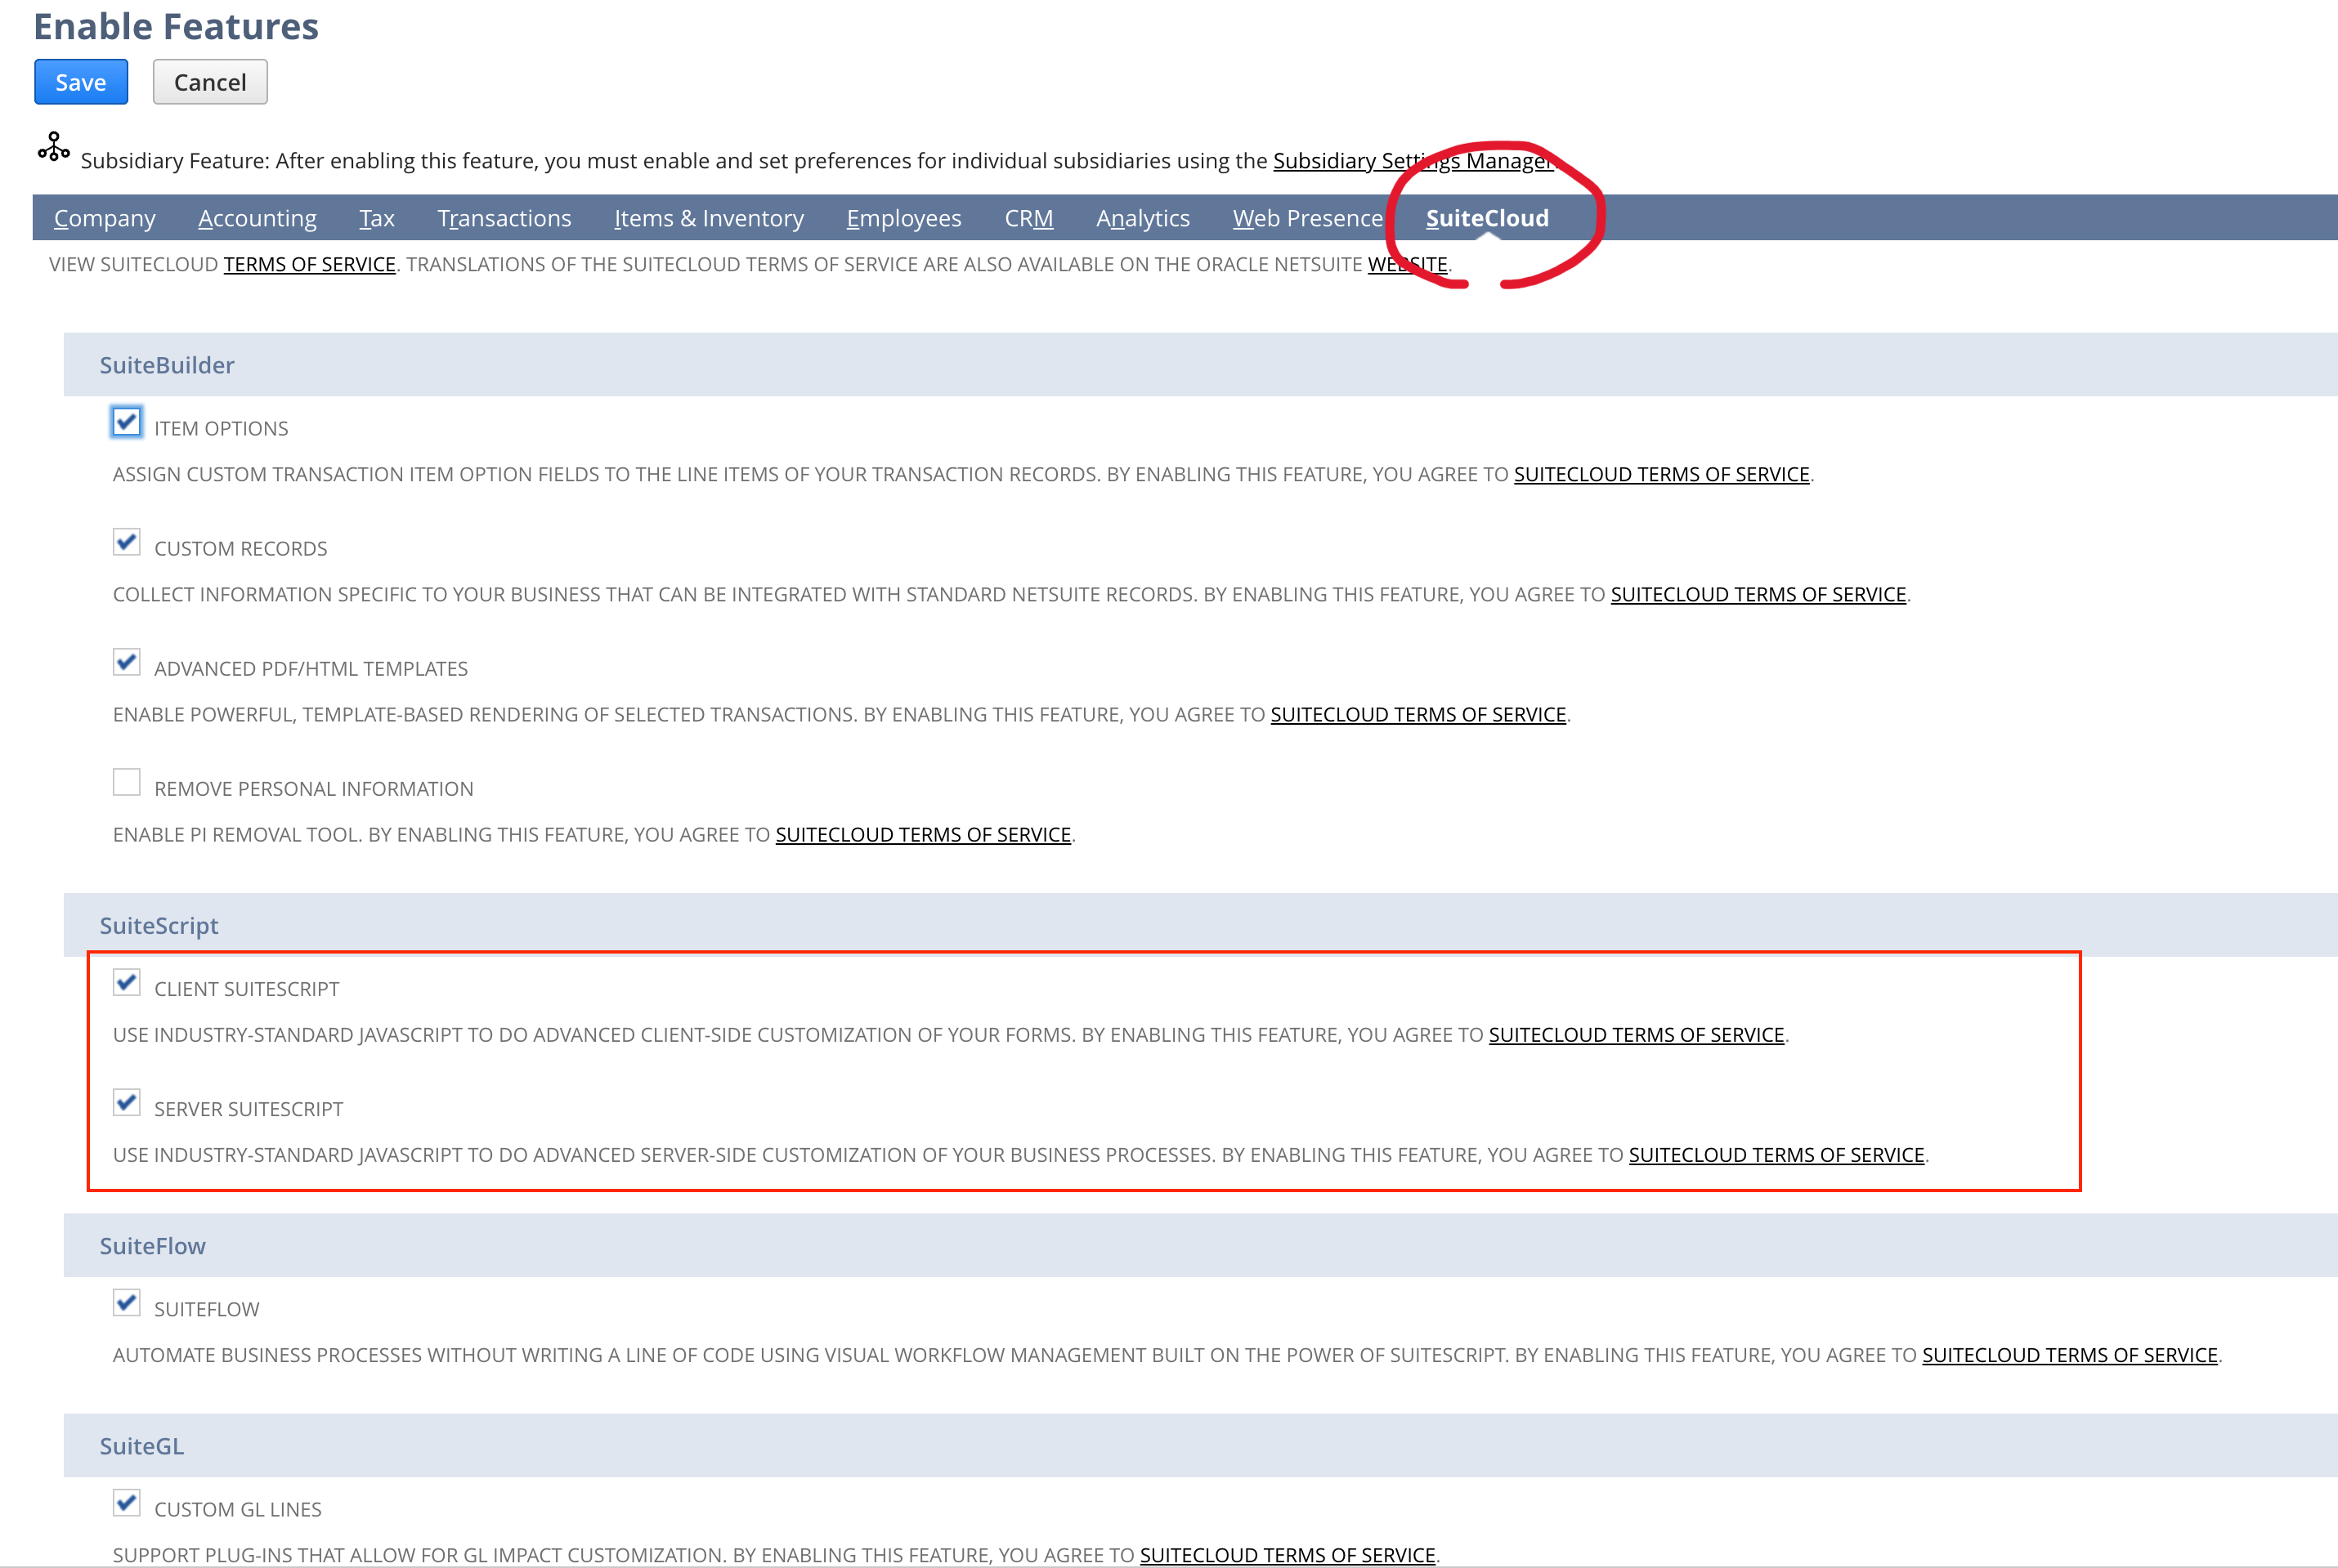
Task: Open Terms of Service link under Custom Records
Action: click(x=1758, y=595)
